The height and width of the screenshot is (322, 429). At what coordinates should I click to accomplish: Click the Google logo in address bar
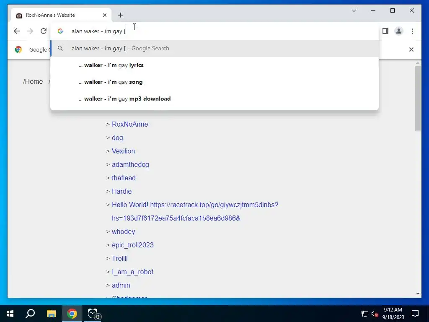60,31
